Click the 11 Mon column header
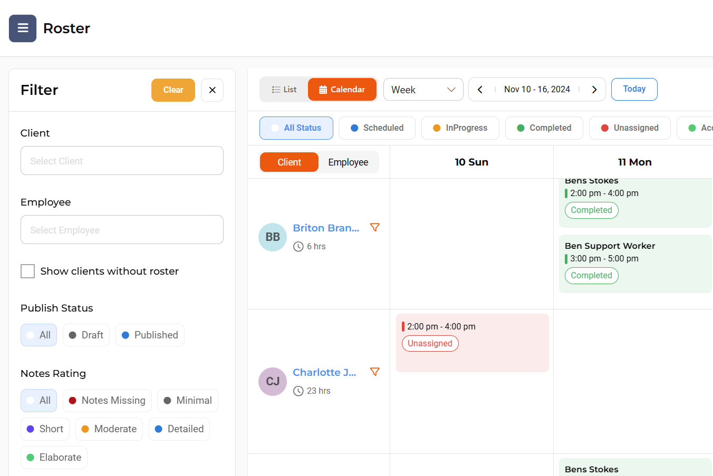 click(x=634, y=162)
